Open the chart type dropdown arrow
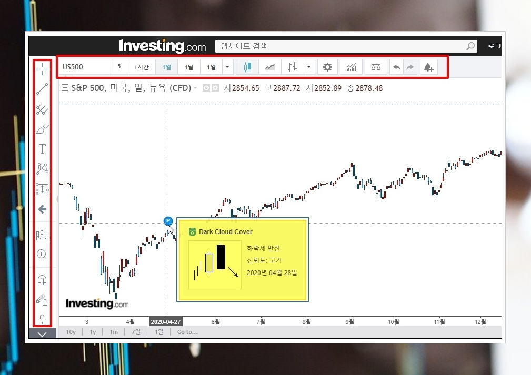The image size is (531, 375). tap(309, 67)
